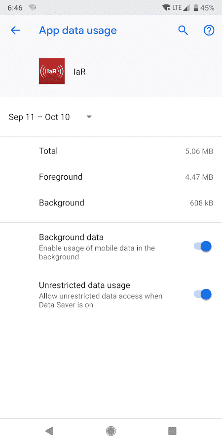This screenshot has height=444, width=222.
Task: Tap the App data usage title
Action: 78,30
